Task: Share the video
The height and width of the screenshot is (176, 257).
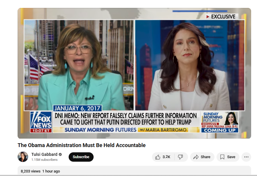Action: (x=202, y=157)
